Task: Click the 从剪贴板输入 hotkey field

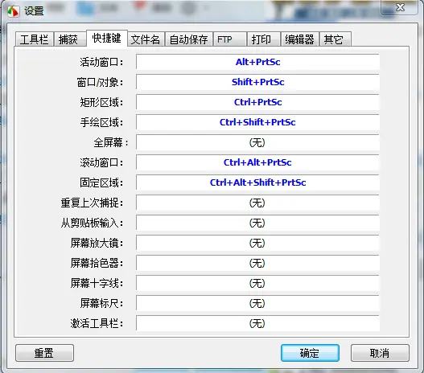Action: 257,223
